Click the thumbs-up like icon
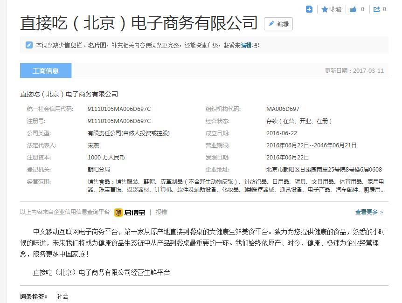This screenshot has height=303, width=402. (x=353, y=9)
